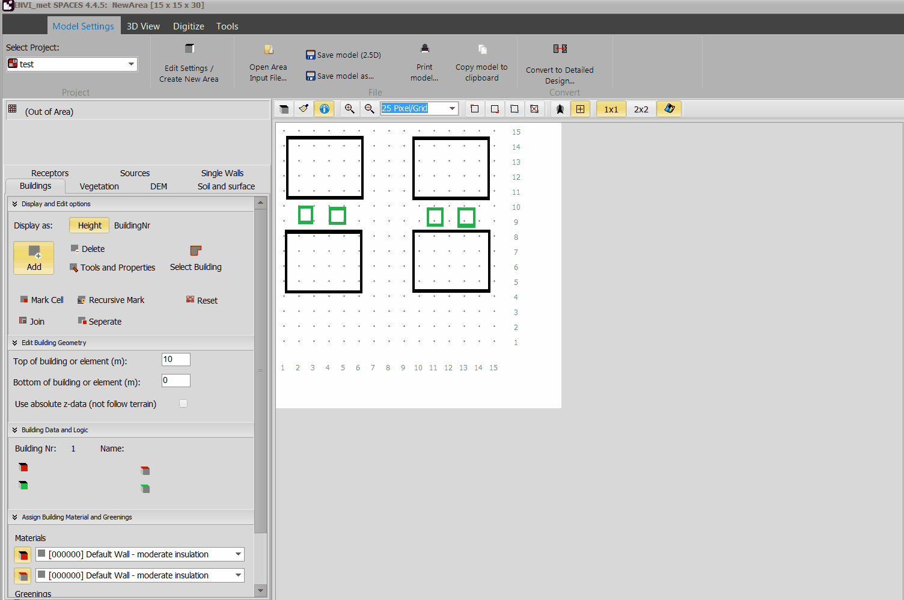Image resolution: width=904 pixels, height=600 pixels.
Task: Click the Open Area Input File icon
Action: pos(269,49)
